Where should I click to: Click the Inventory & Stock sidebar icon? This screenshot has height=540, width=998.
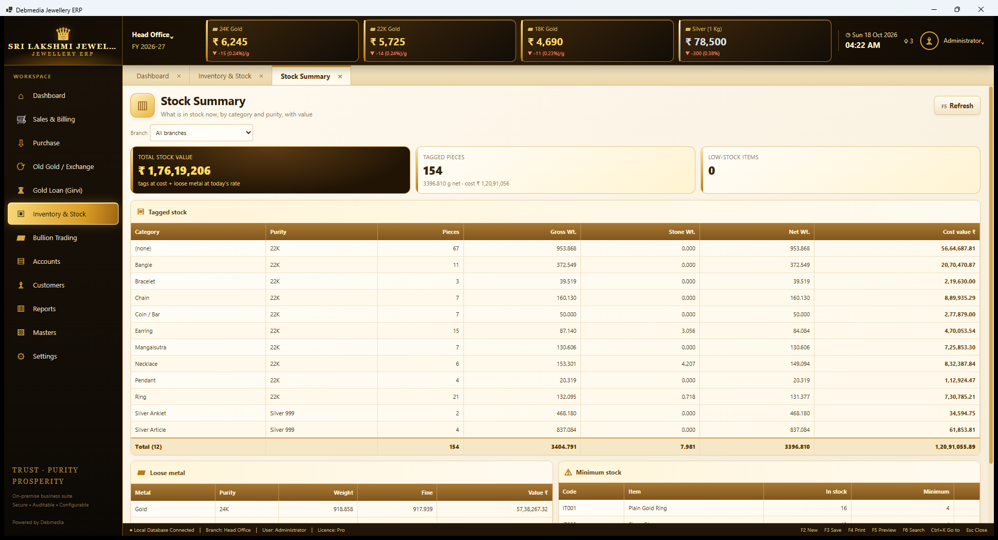[21, 214]
